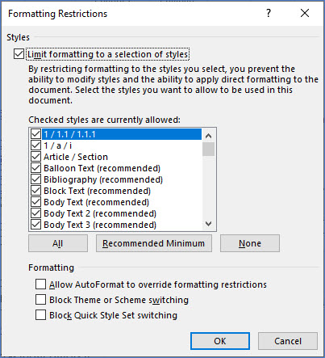Viewport: 325px width, 358px height.
Task: Click the All button
Action: 58,243
